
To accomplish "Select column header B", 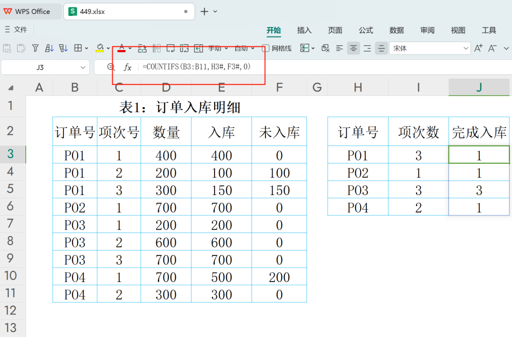I will (75, 87).
